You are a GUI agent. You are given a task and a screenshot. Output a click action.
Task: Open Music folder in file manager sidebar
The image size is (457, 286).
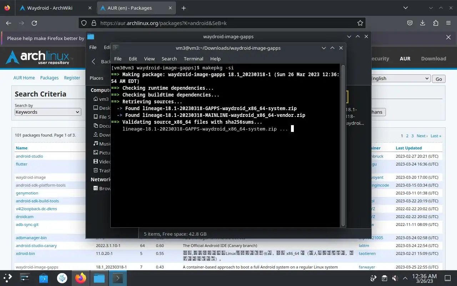(102, 144)
